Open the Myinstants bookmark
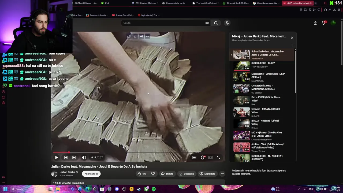Screen dimensions: 343x193 149,15
